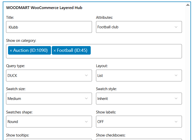Open the Swatch style dropdown showing Inherit
Screen dimensions: 195x140
pos(139,98)
